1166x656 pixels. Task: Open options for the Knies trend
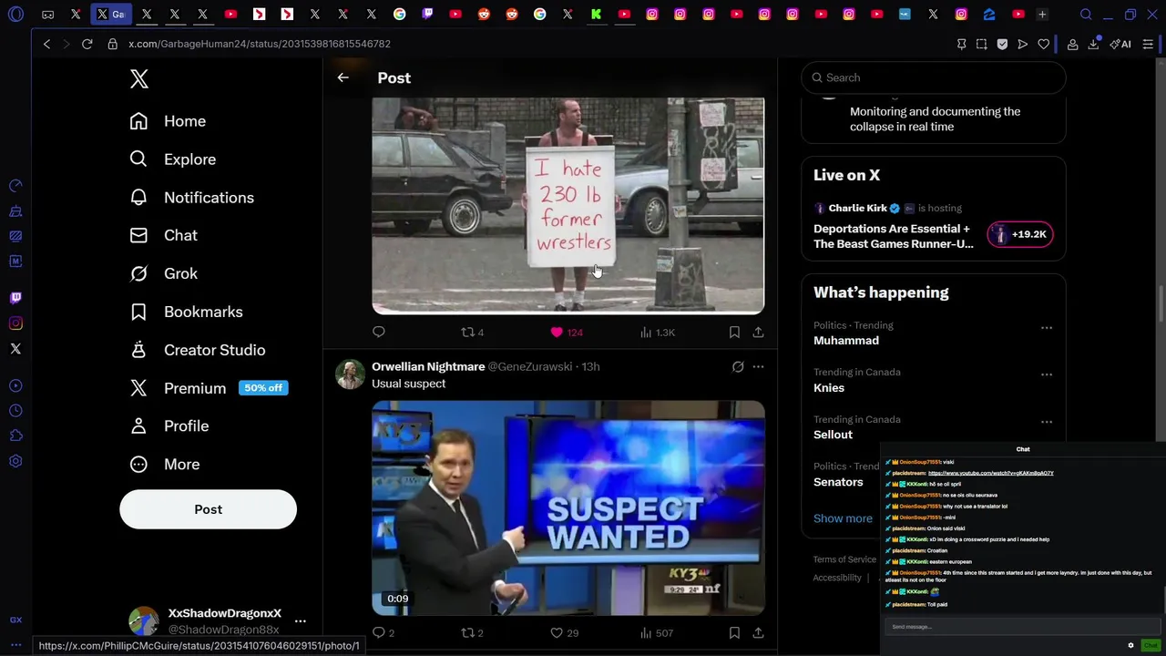(x=1047, y=374)
